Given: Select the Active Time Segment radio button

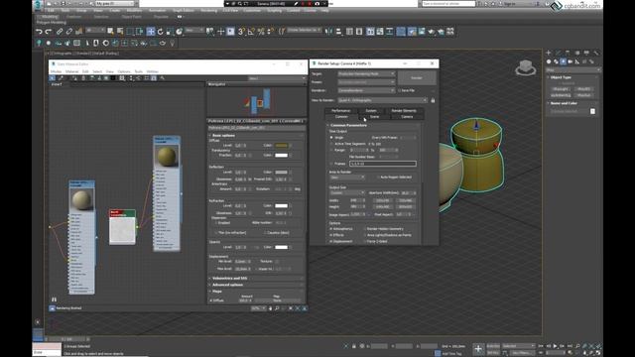Looking at the screenshot, I should click(x=331, y=144).
